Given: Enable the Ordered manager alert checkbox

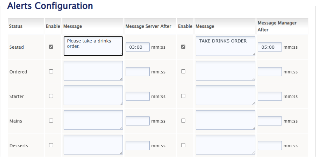Looking at the screenshot, I should click(x=183, y=71).
